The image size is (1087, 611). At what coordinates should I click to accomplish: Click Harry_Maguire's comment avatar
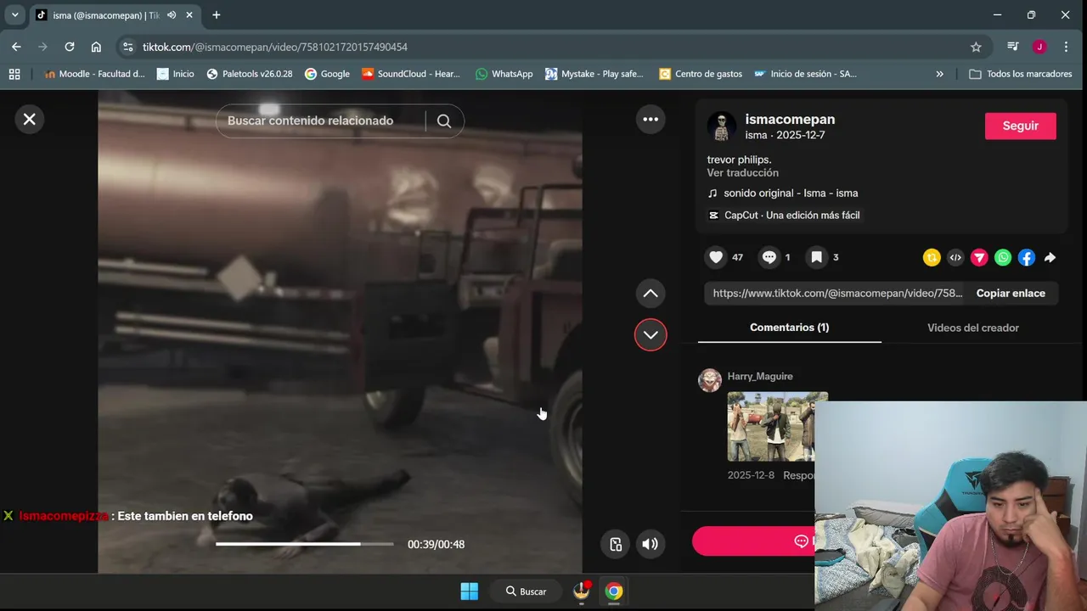[x=710, y=380]
